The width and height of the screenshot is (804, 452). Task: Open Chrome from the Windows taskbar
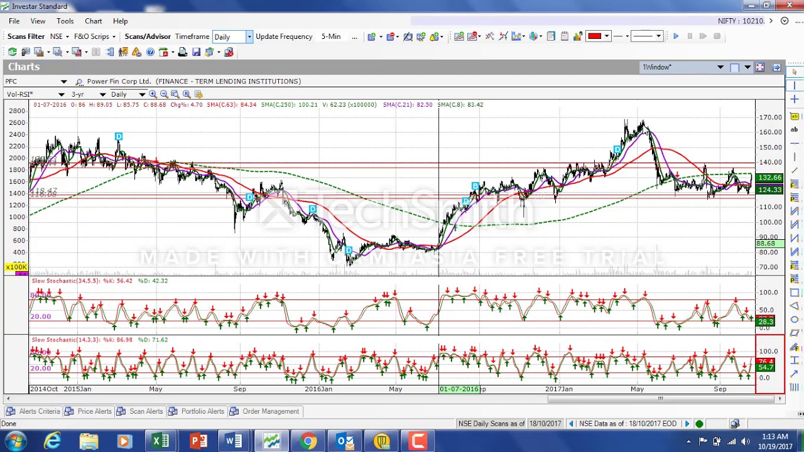tap(308, 441)
